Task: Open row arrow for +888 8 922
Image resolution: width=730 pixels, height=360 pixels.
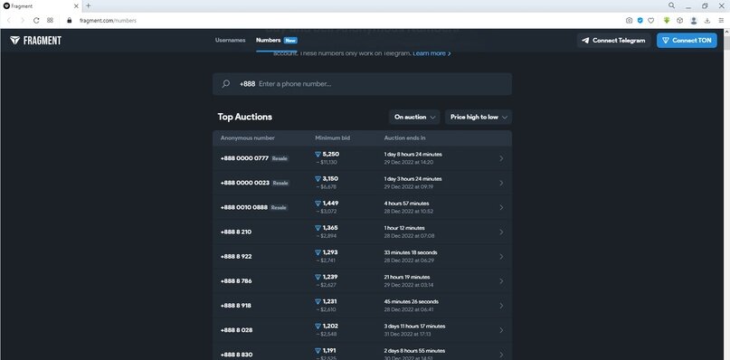Action: [501, 257]
